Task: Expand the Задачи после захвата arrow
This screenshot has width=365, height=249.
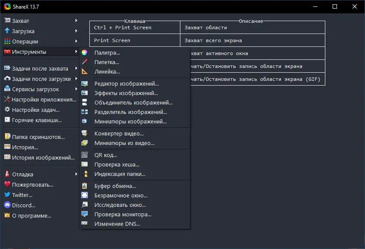Action: click(76, 69)
